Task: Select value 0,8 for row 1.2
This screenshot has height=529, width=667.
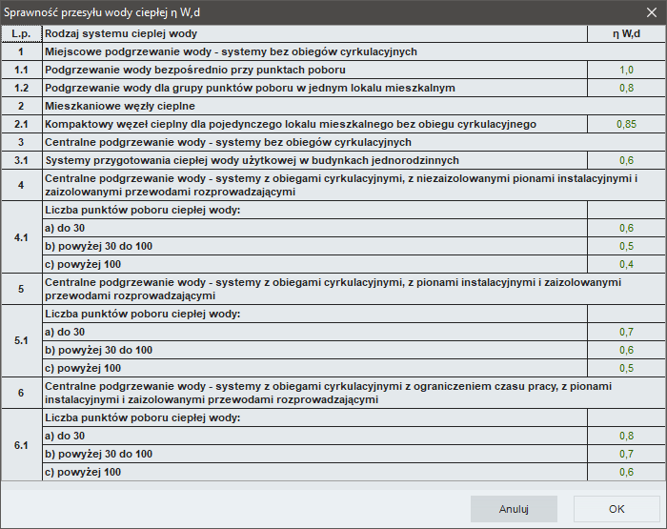Action: [626, 88]
